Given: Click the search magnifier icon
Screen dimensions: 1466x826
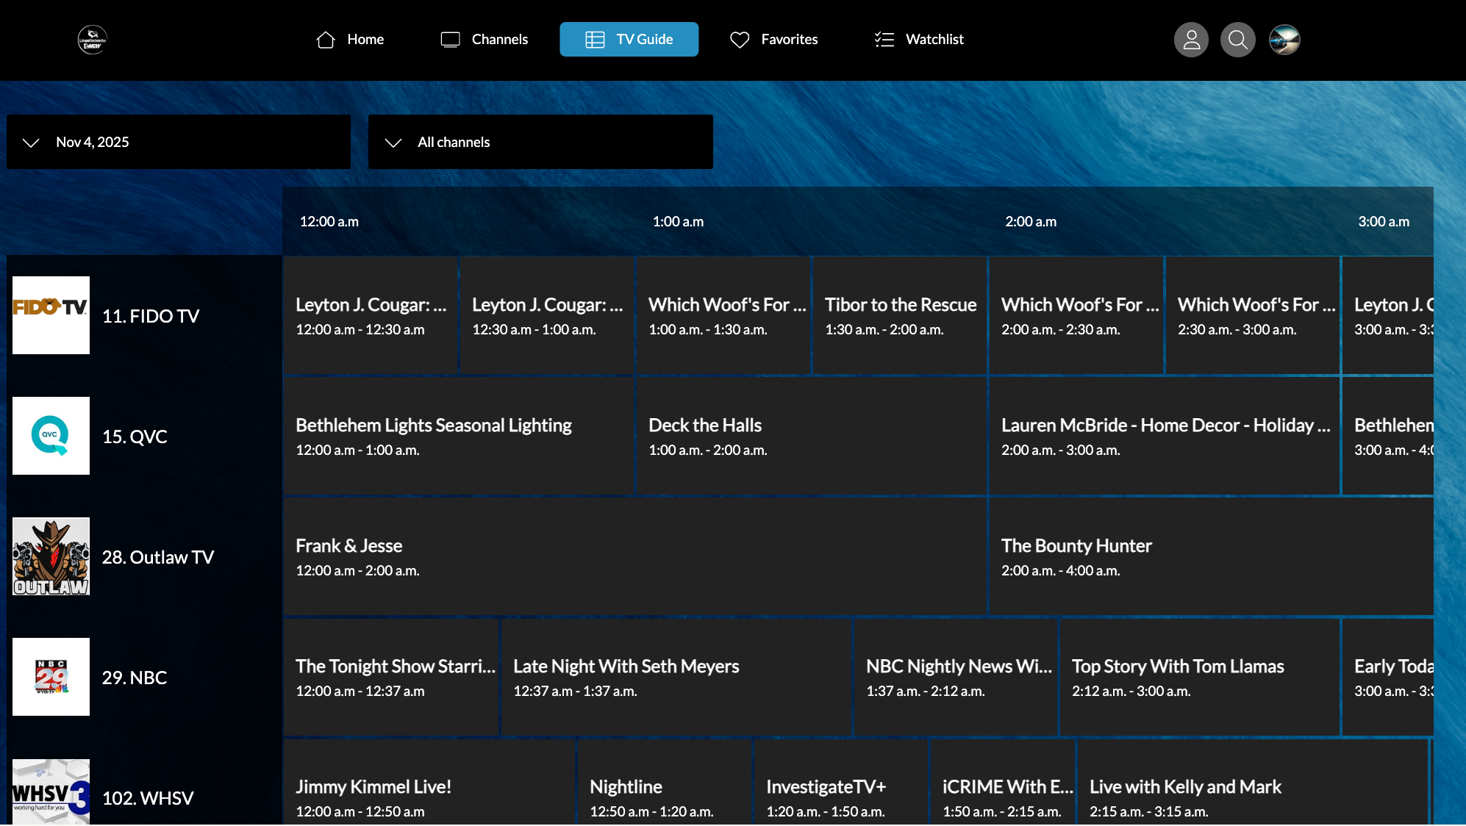Looking at the screenshot, I should (1237, 40).
